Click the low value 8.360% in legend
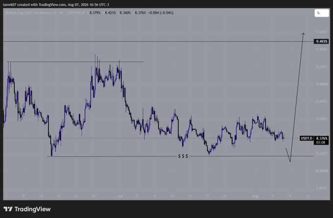This screenshot has height=218, width=333. pos(125,13)
